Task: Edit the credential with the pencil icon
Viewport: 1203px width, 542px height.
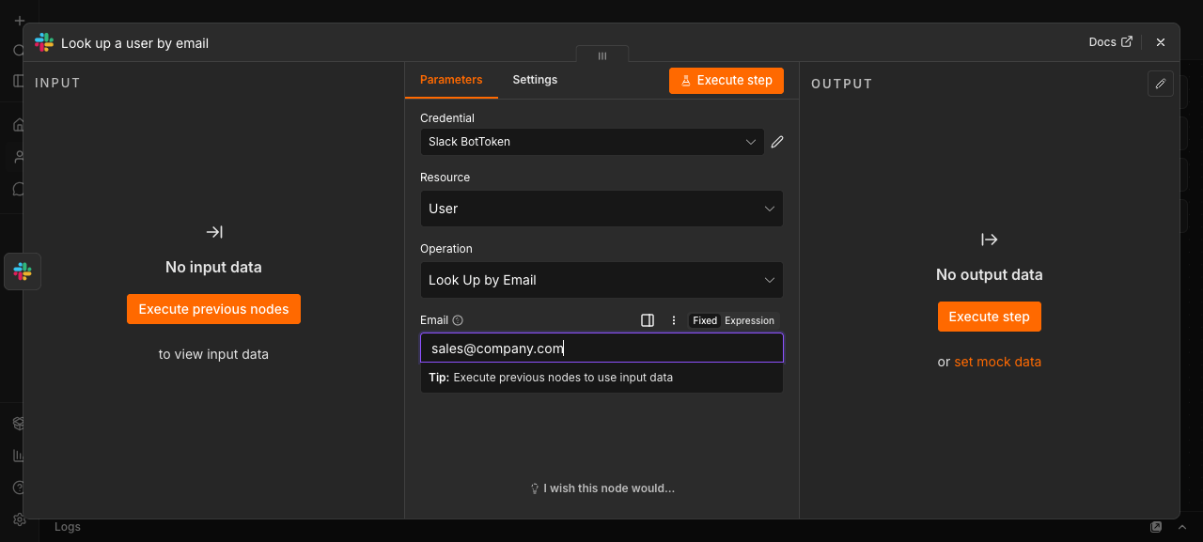Action: pyautogui.click(x=777, y=142)
